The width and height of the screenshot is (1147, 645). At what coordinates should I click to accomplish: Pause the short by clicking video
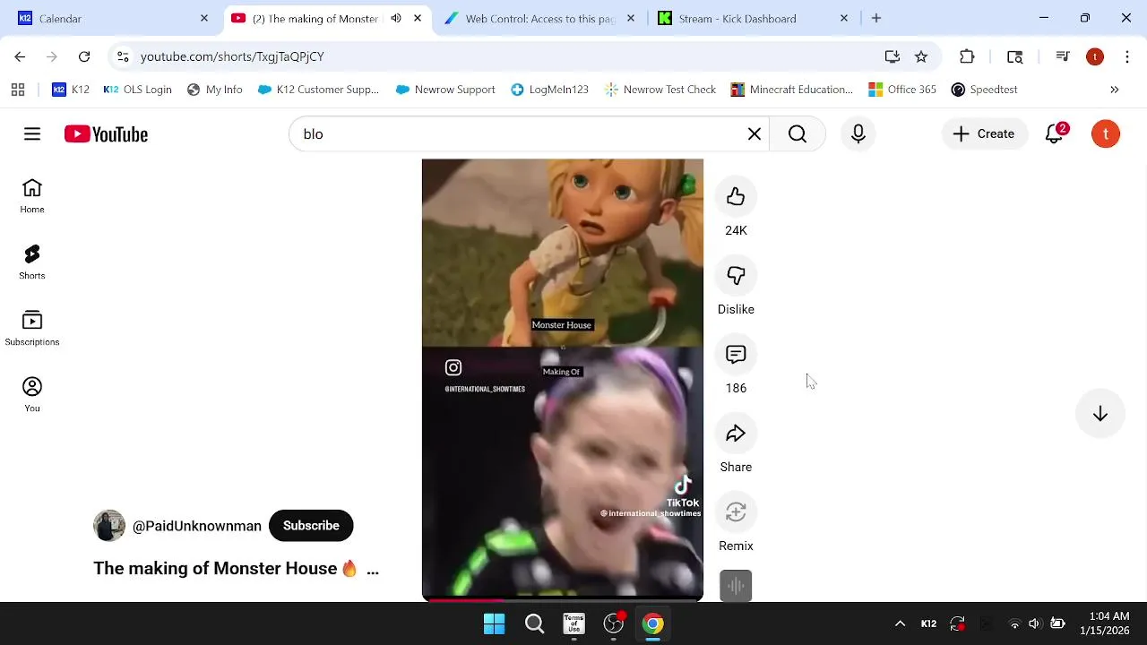[563, 380]
